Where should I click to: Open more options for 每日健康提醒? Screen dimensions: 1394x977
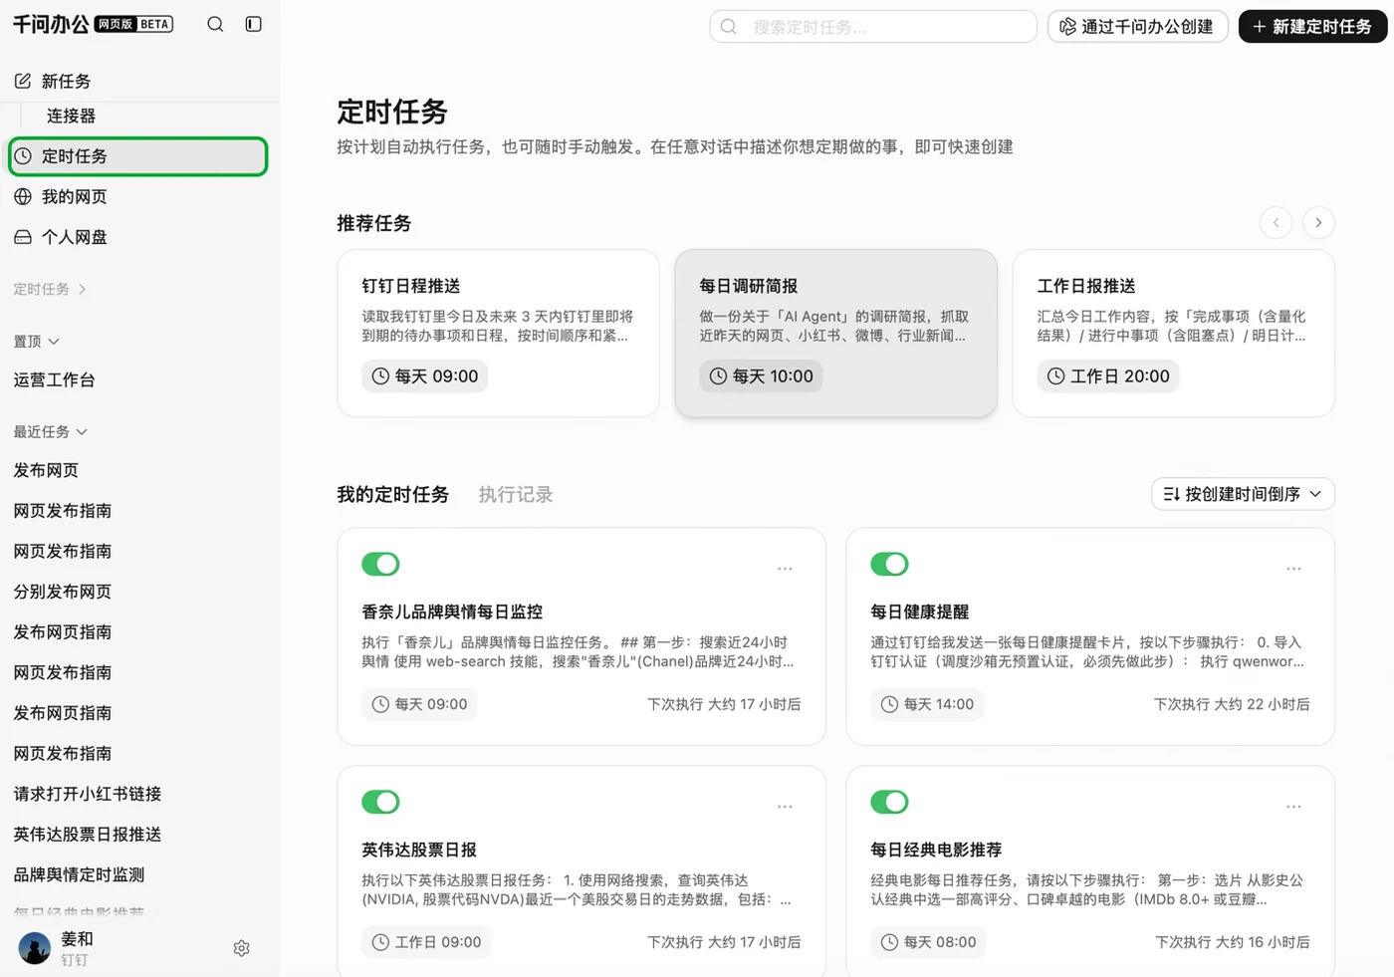pos(1293,569)
